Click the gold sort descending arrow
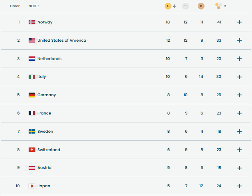 coord(174,6)
